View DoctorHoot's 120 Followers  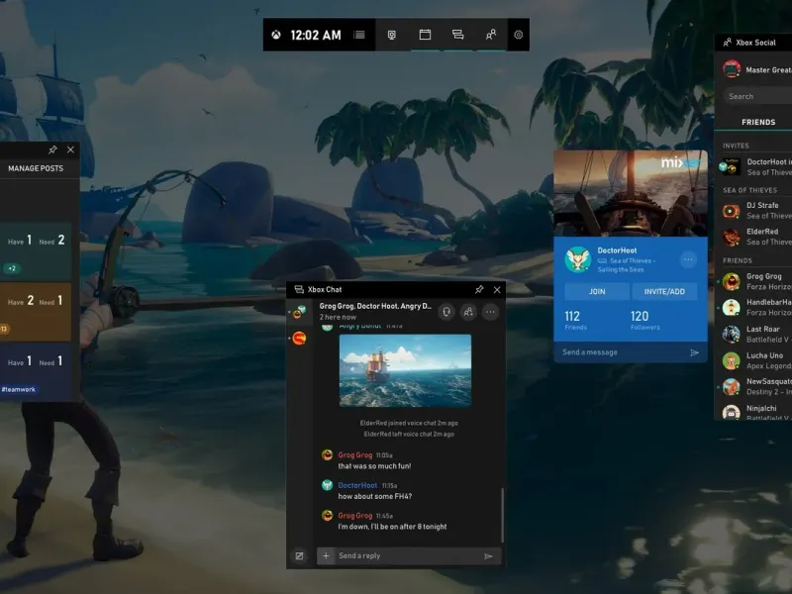[x=645, y=320]
